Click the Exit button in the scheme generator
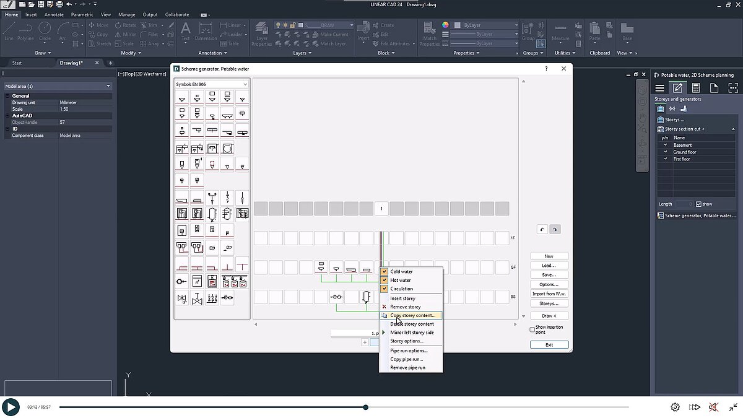 [x=549, y=344]
